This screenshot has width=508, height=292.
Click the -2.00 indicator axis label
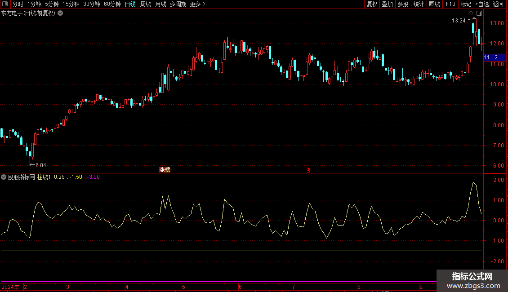[497, 261]
